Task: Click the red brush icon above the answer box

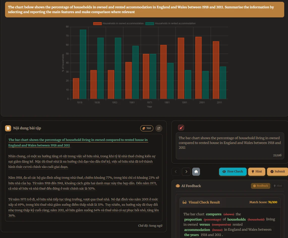Action: (181, 127)
